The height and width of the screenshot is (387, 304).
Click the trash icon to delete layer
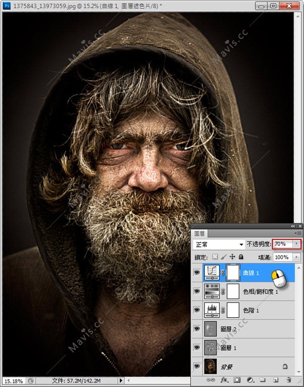(x=289, y=380)
